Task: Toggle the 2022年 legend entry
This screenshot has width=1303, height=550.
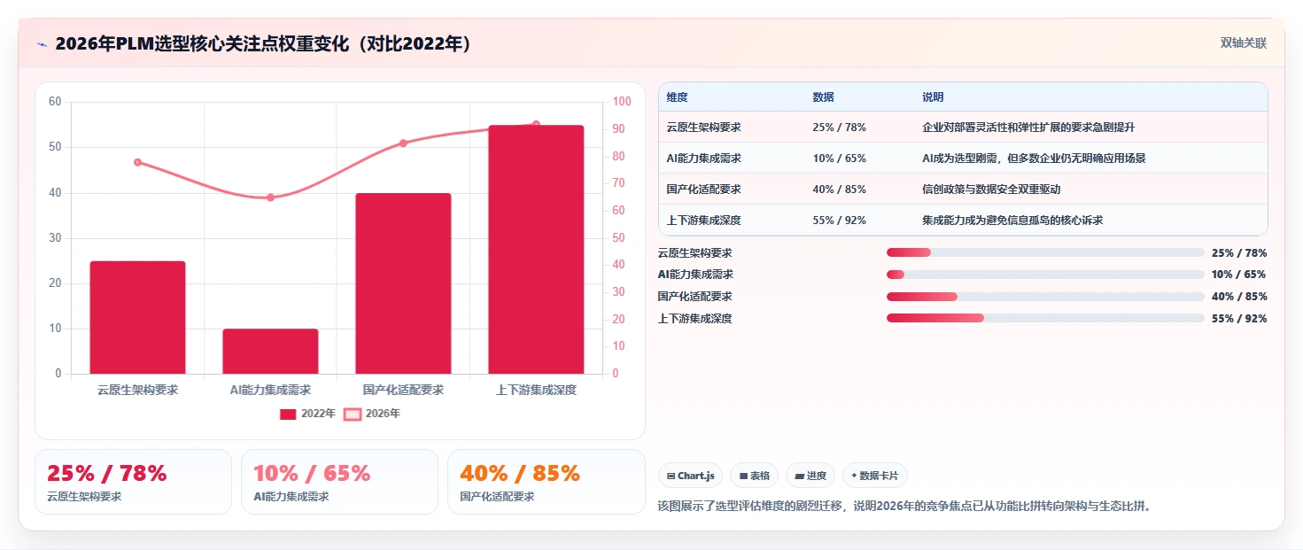Action: click(307, 414)
